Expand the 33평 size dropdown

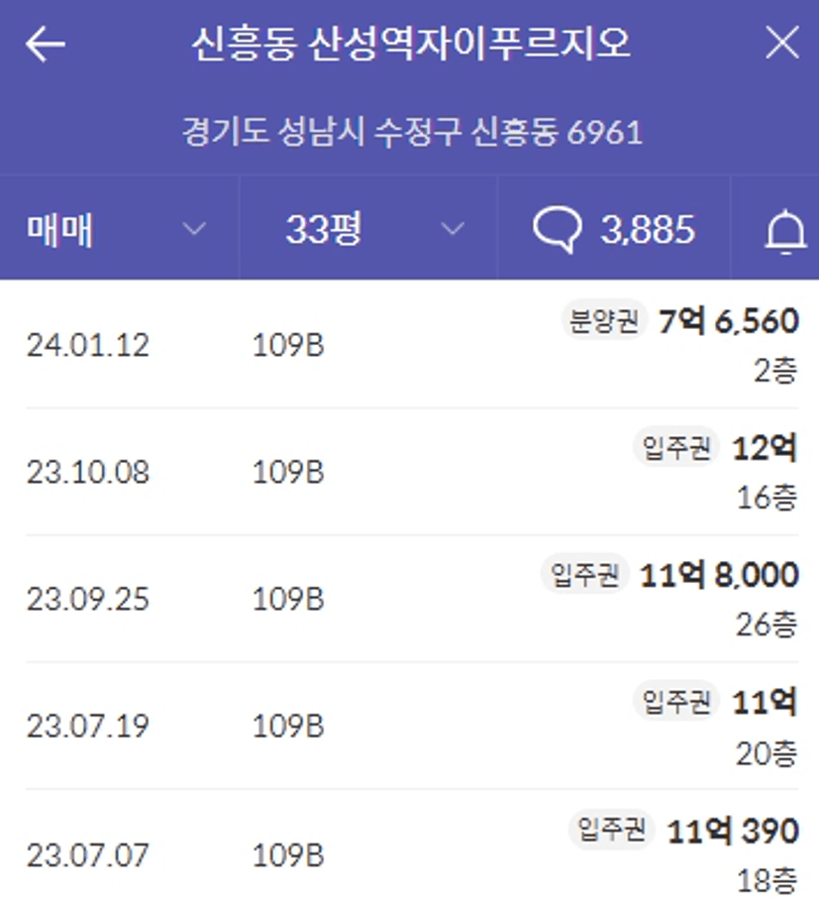tap(368, 229)
